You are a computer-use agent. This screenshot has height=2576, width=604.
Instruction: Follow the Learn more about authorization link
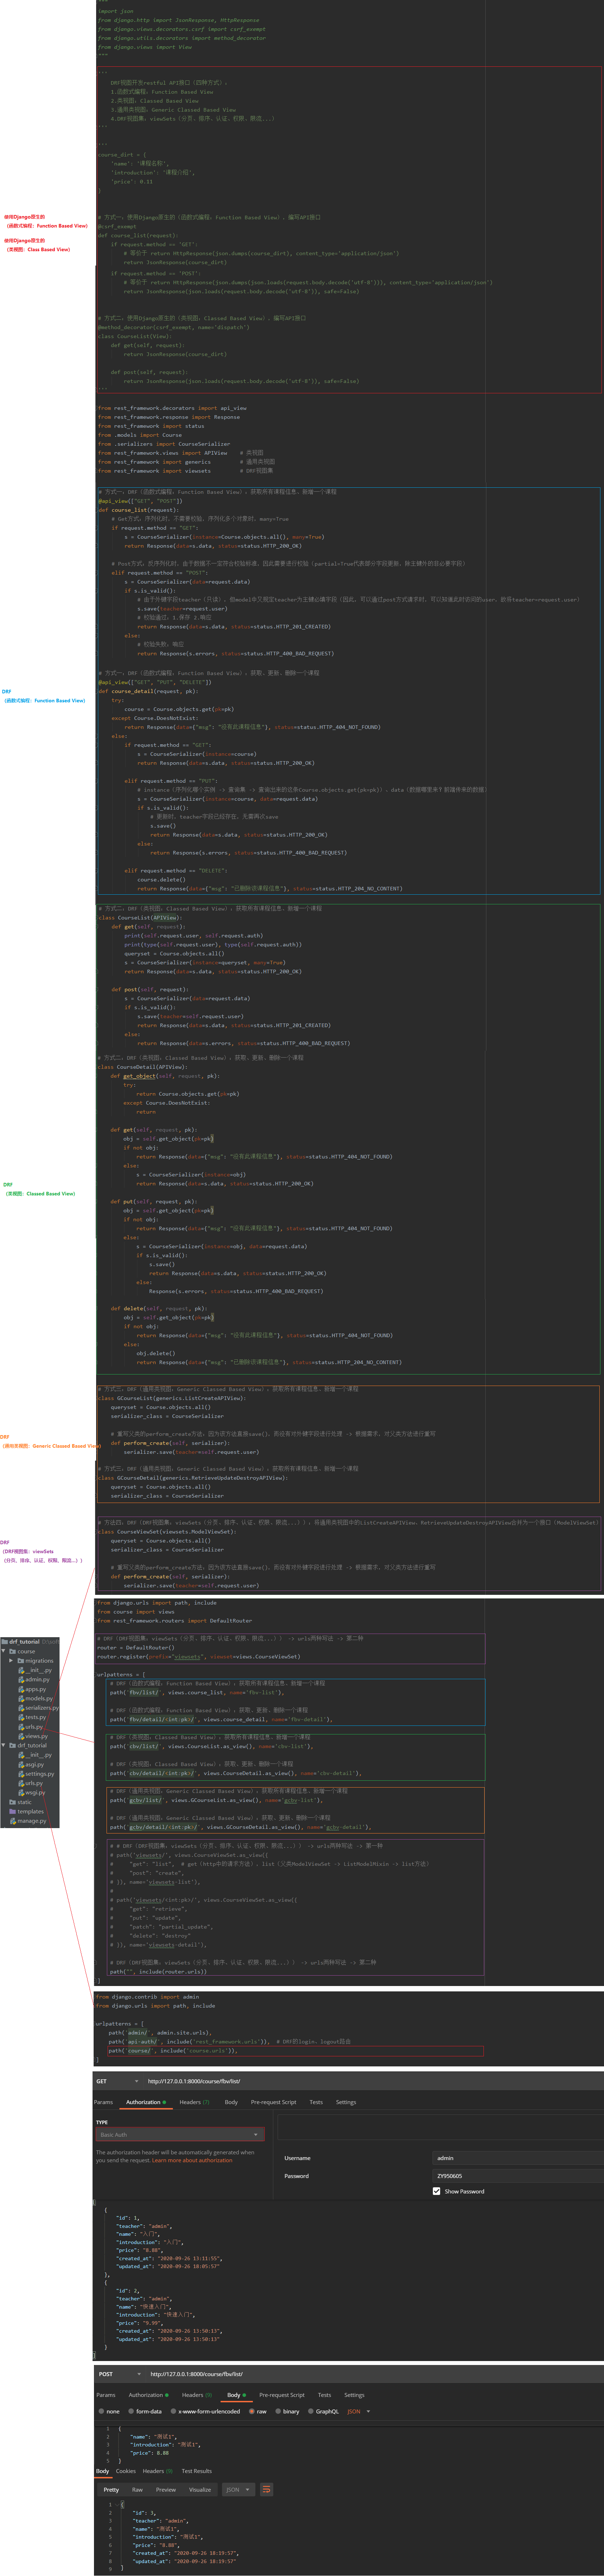click(192, 2160)
